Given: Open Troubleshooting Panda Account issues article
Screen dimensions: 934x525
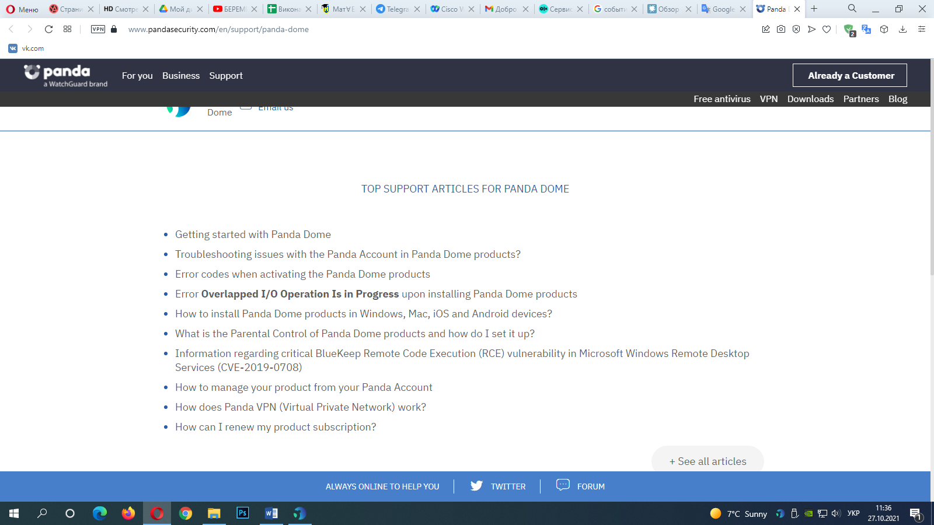Looking at the screenshot, I should 348,254.
